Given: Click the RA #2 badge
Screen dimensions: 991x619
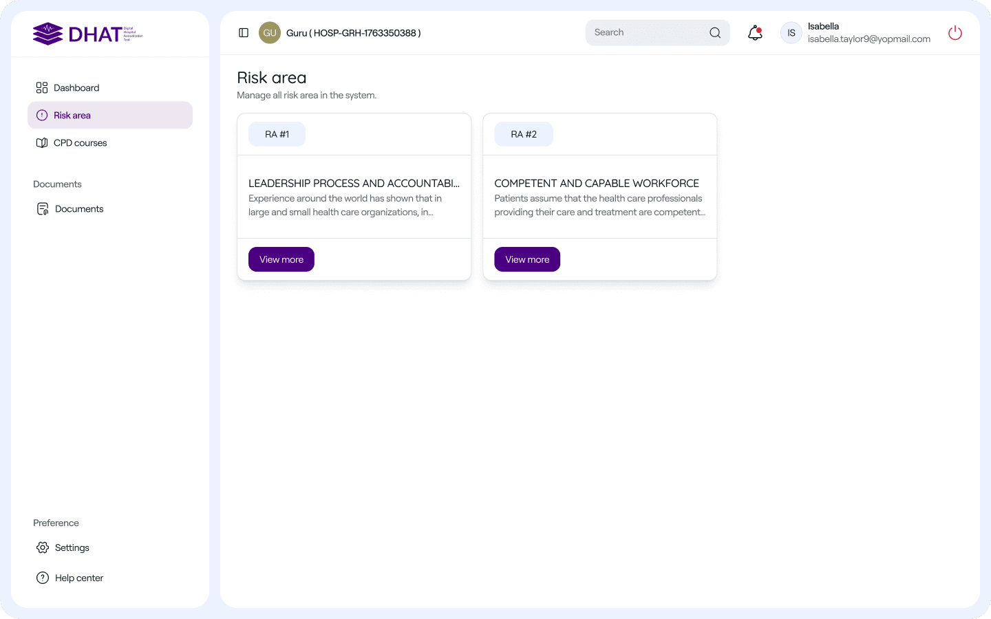Looking at the screenshot, I should coord(523,134).
